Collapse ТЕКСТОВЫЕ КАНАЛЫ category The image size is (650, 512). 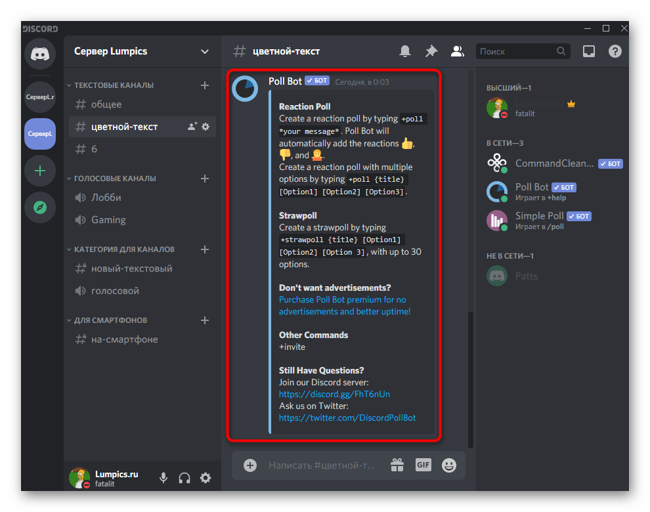pos(113,85)
